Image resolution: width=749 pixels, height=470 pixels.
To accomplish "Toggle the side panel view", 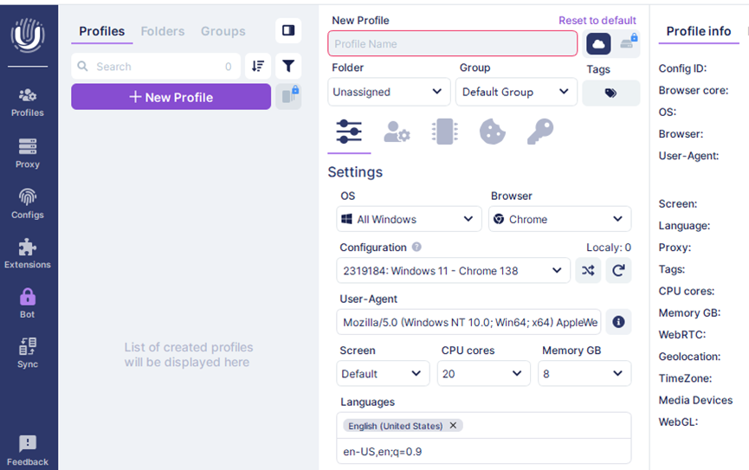I will (x=288, y=31).
